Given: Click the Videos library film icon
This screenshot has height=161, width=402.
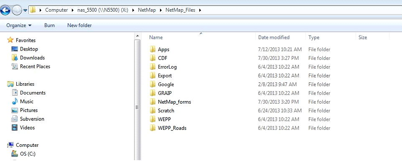Looking at the screenshot, I should coord(15,128).
